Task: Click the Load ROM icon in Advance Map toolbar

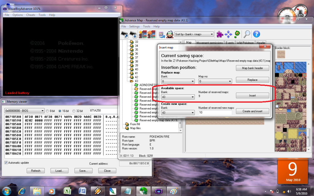Action: click(125, 34)
